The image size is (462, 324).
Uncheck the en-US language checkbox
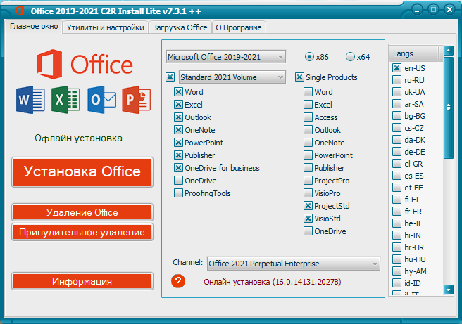[397, 68]
